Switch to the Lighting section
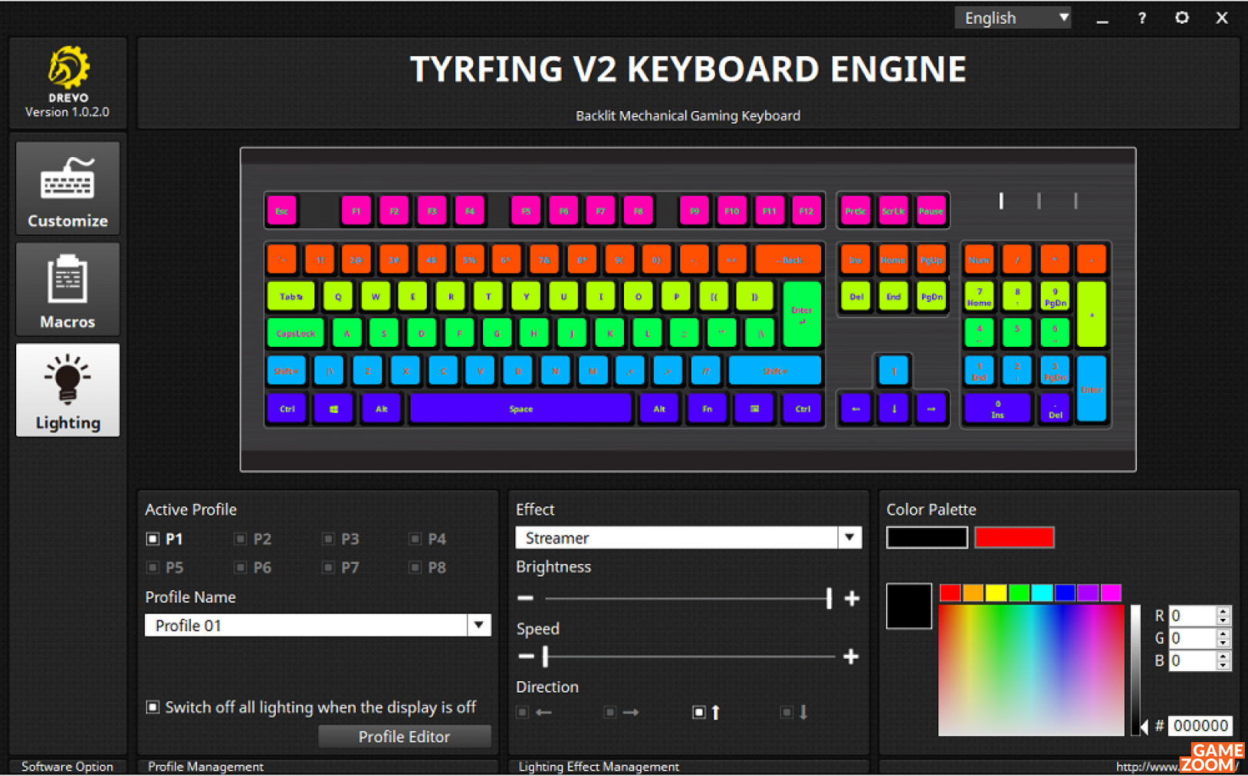 point(68,390)
